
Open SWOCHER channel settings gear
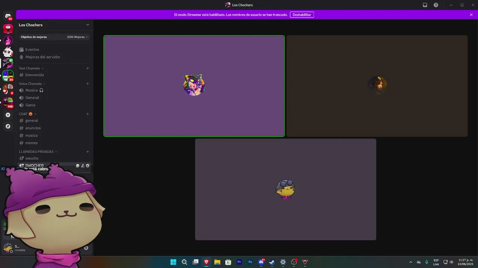click(x=88, y=166)
